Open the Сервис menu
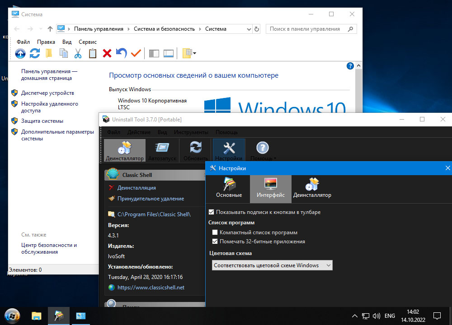 (88, 42)
